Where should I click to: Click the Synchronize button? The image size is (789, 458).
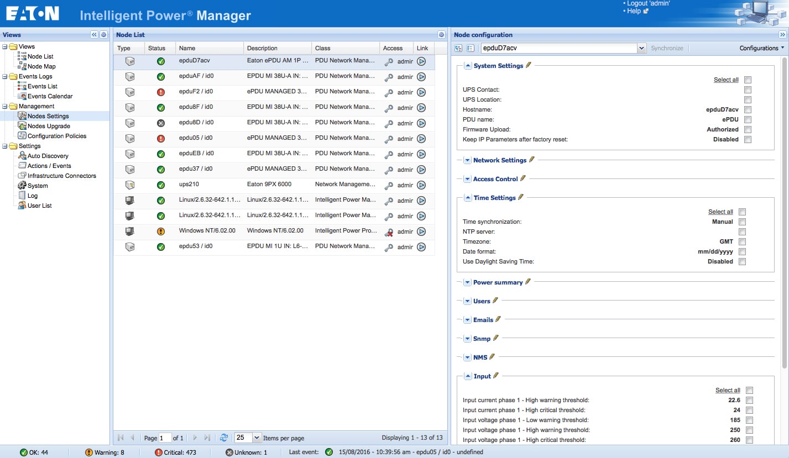(667, 48)
